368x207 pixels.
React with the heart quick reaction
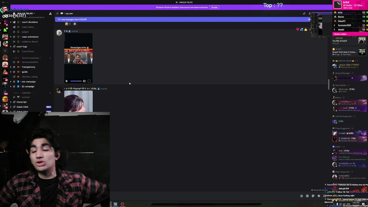pyautogui.click(x=298, y=30)
